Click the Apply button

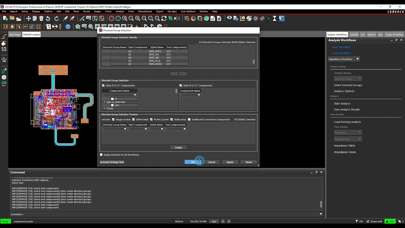coord(230,162)
